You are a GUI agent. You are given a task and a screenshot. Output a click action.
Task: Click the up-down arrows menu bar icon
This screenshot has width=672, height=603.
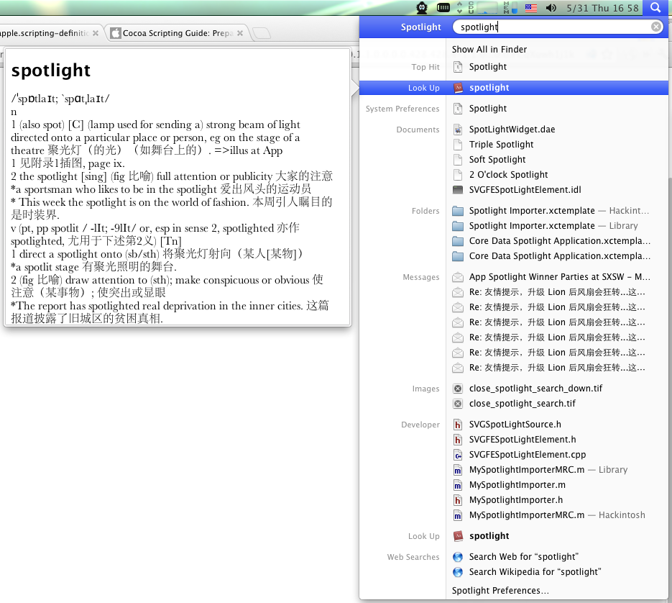pyautogui.click(x=459, y=8)
